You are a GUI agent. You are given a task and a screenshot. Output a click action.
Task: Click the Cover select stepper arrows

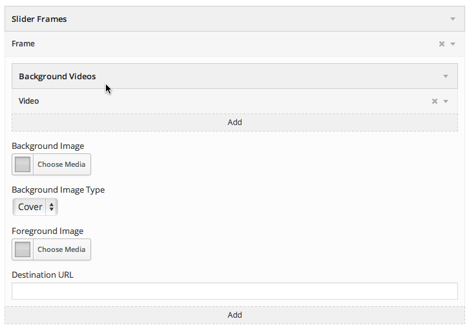click(x=52, y=207)
